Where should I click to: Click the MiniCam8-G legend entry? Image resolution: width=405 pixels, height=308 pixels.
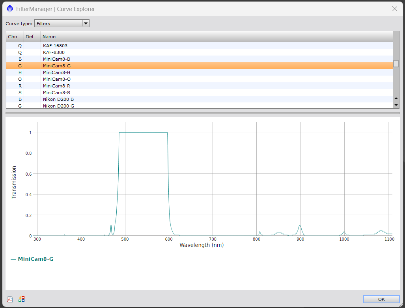tap(32, 259)
